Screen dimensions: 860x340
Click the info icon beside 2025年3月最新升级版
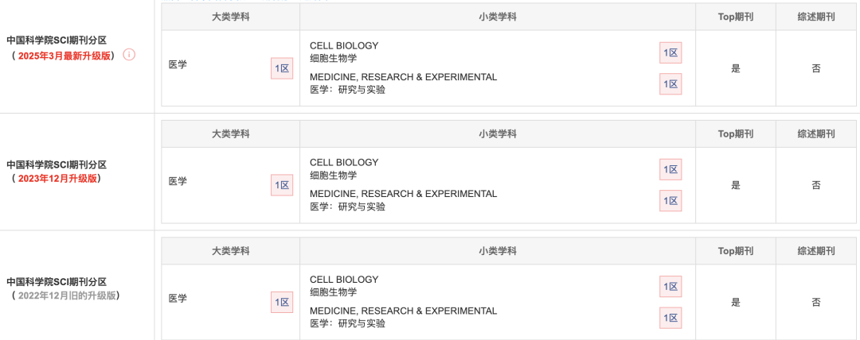(x=129, y=55)
